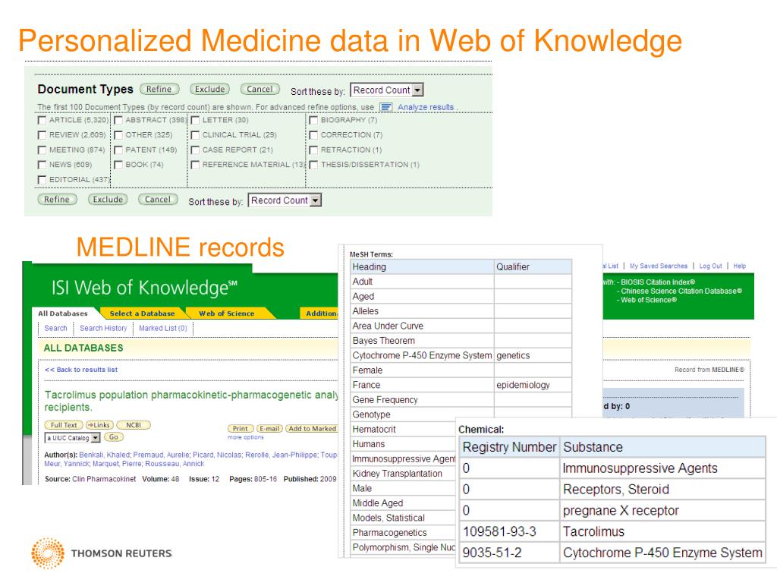Click Back to results list
Image resolution: width=777 pixels, height=583 pixels.
81,370
